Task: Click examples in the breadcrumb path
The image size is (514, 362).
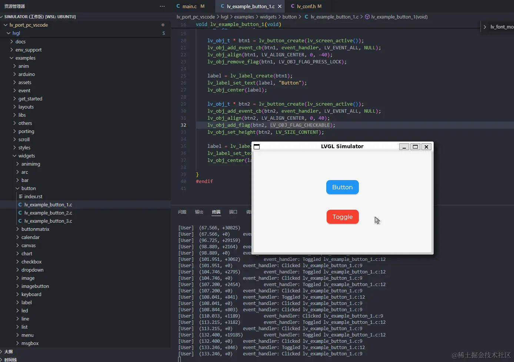Action: coord(244,17)
